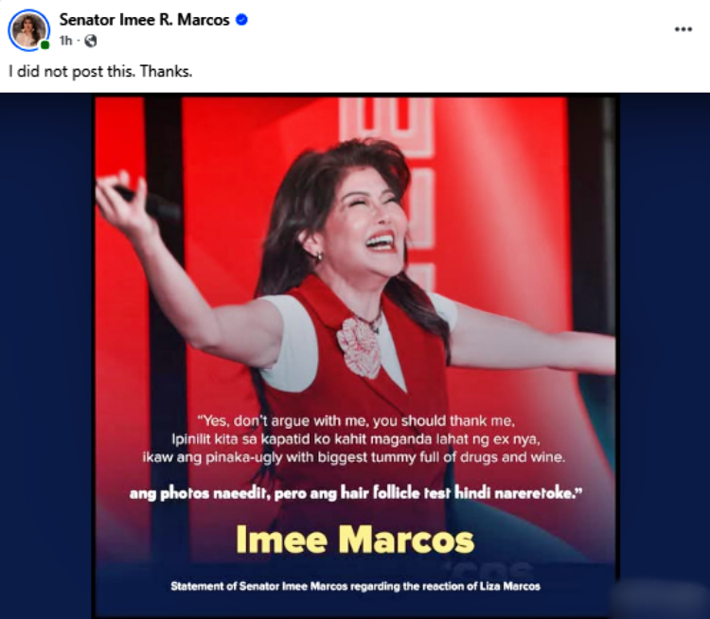Open the post options three-dot menu
710x619 pixels.
coord(683,29)
